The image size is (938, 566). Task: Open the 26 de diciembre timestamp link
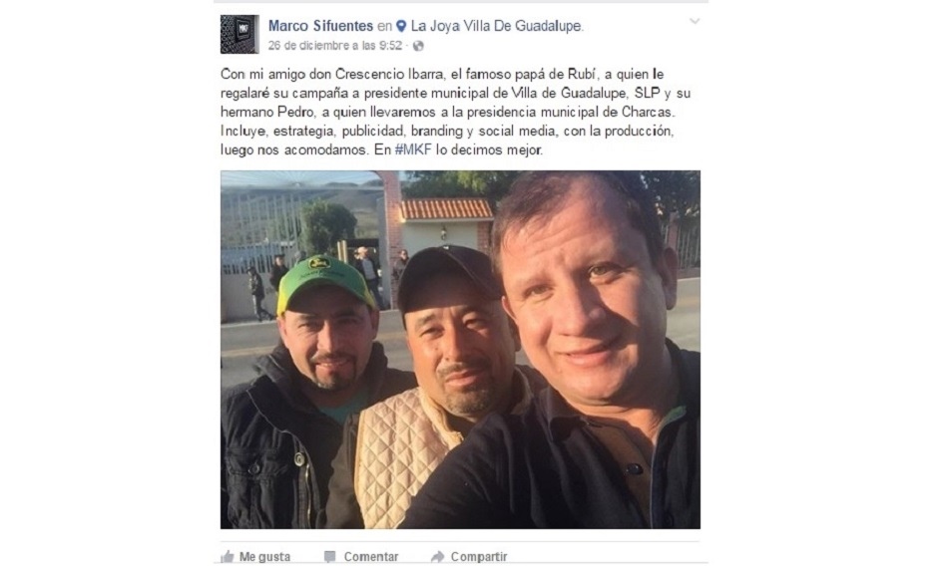click(335, 46)
